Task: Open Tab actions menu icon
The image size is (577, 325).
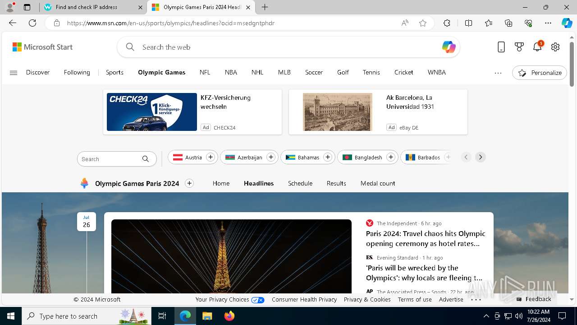Action: point(27,7)
